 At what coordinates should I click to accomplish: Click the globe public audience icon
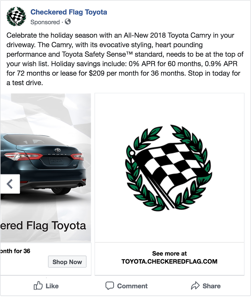point(68,22)
